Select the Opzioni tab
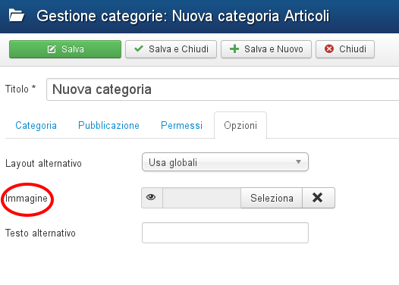This screenshot has height=285, width=399. [240, 126]
